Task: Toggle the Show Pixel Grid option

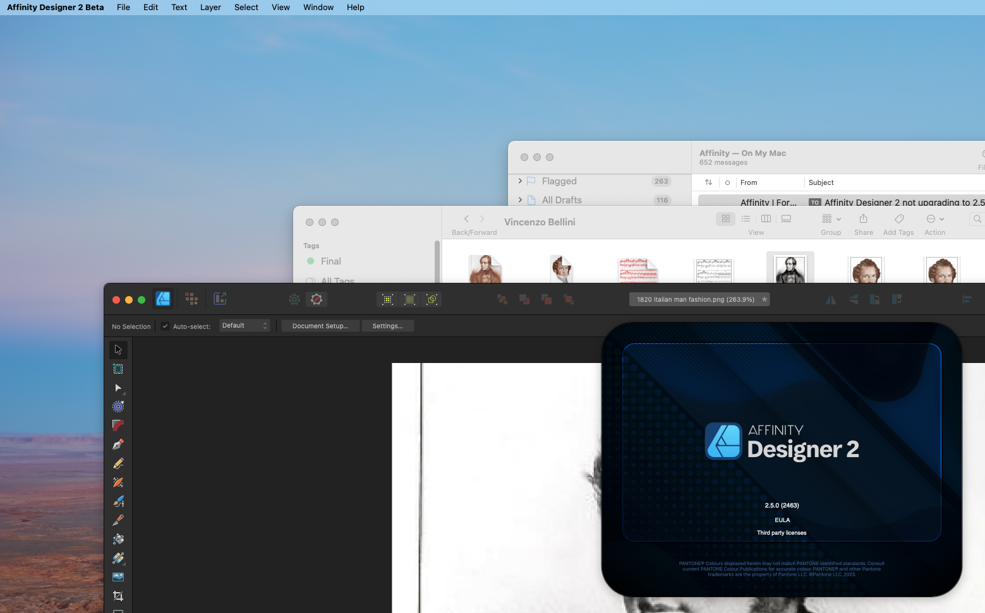Action: pos(410,299)
